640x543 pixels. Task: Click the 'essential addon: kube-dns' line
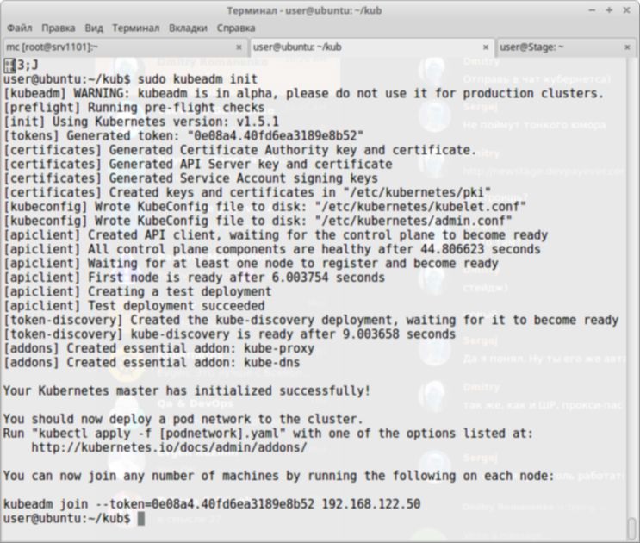click(x=152, y=362)
